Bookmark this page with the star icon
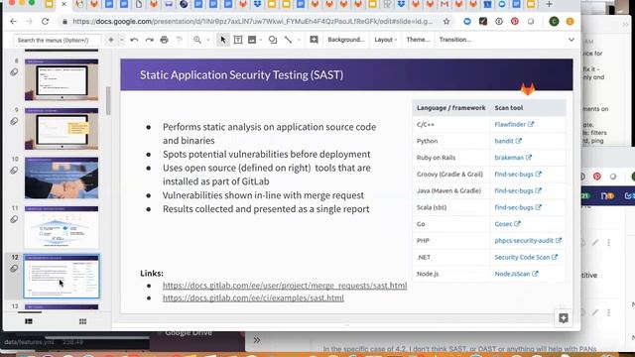Viewport: 635px width, 357px height. click(x=446, y=22)
